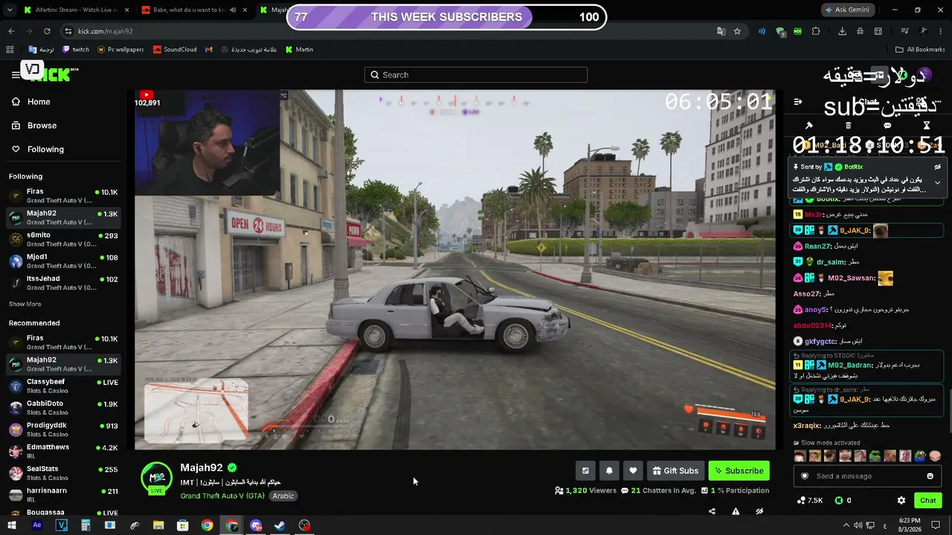Open ItssJehad channel in the sidebar

click(x=63, y=283)
